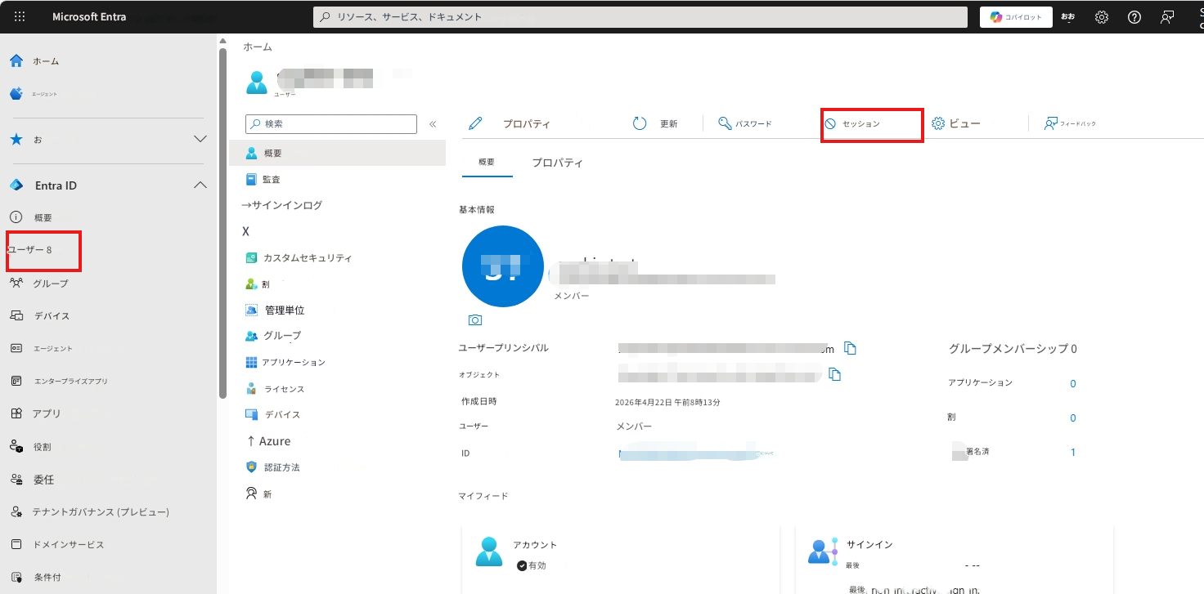Open the help question mark icon
This screenshot has width=1204, height=594.
pos(1134,17)
